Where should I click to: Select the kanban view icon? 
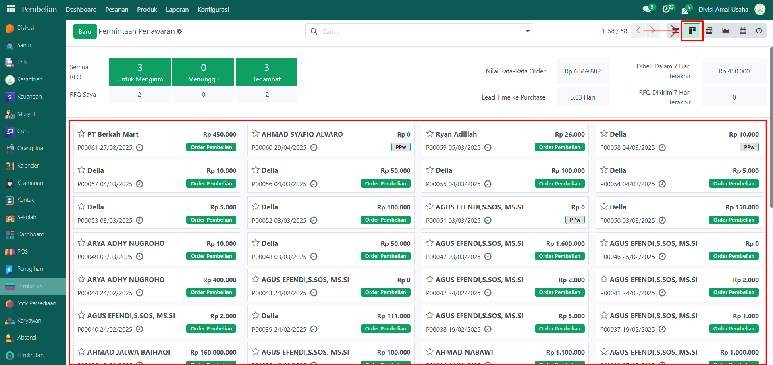[x=692, y=31]
